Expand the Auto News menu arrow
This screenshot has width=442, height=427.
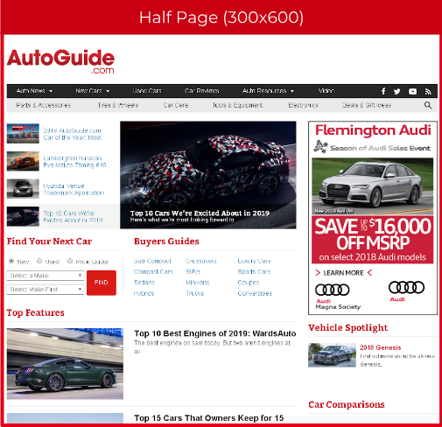[51, 91]
